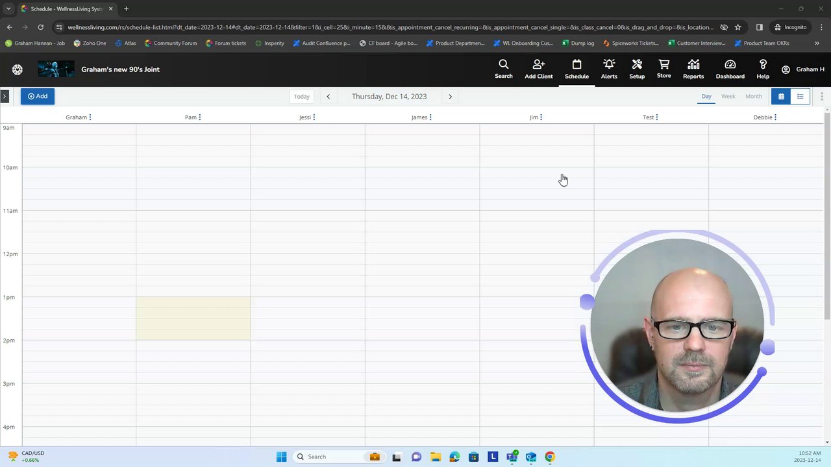Open Debbie column options menu
Image resolution: width=831 pixels, height=467 pixels.
pyautogui.click(x=775, y=117)
